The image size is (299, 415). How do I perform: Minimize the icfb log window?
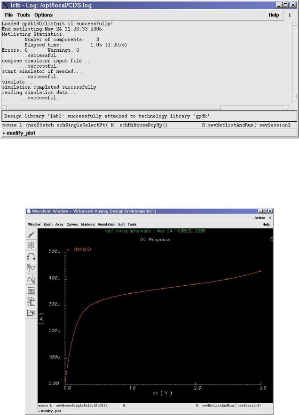[279, 5]
